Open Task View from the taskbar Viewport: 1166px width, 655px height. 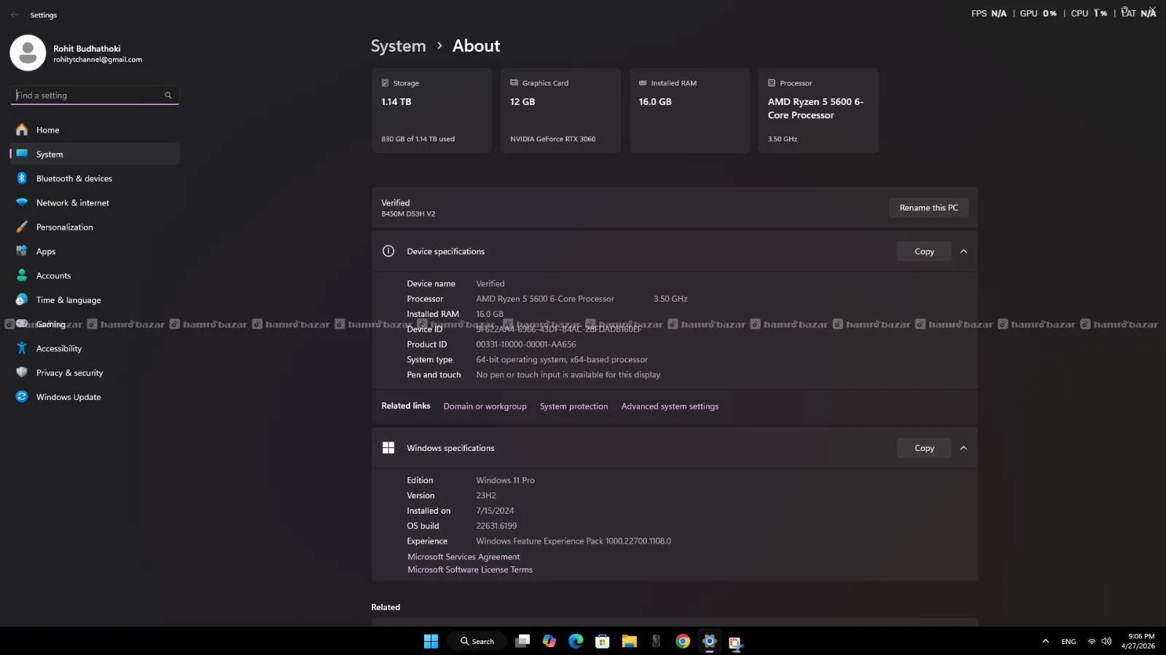(523, 641)
